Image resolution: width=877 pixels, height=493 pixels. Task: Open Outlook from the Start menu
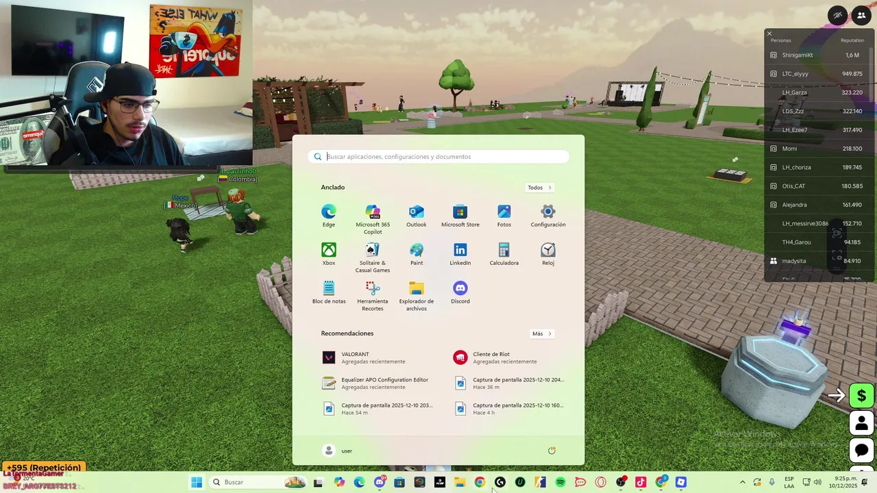(x=417, y=215)
